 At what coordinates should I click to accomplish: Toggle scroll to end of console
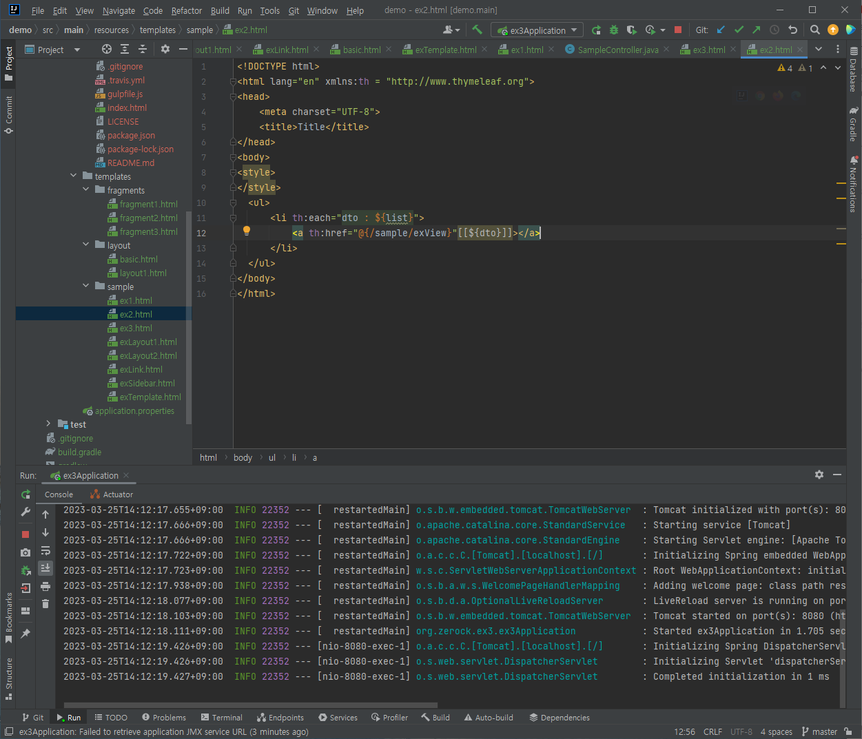coord(45,568)
